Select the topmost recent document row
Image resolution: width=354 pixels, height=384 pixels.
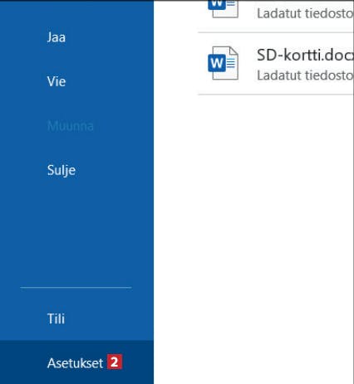[x=276, y=16]
